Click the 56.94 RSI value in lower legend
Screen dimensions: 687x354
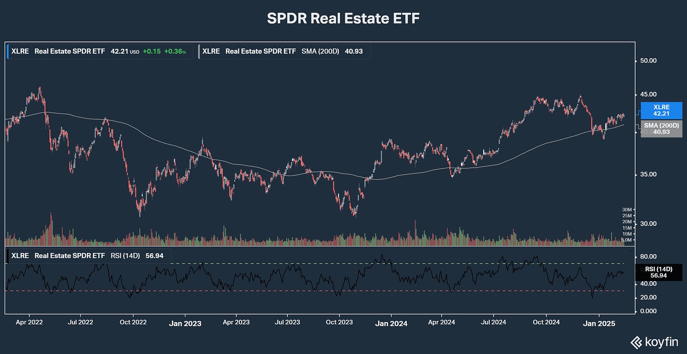[x=155, y=256]
